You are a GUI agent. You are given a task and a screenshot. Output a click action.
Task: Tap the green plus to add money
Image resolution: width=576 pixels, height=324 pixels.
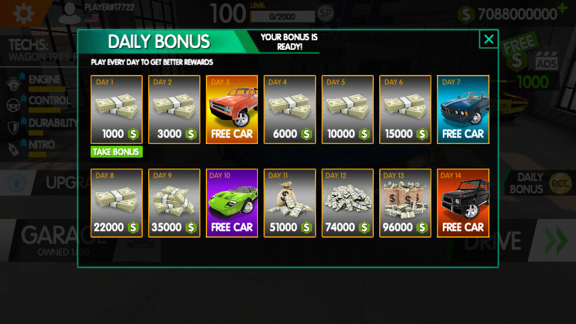[x=562, y=7]
